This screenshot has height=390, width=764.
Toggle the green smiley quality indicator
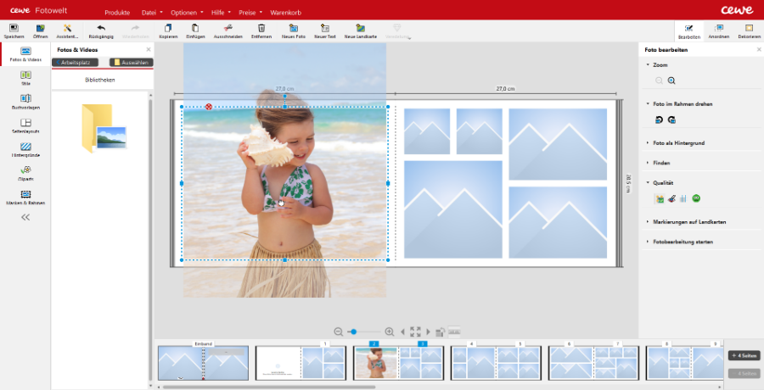pyautogui.click(x=697, y=198)
